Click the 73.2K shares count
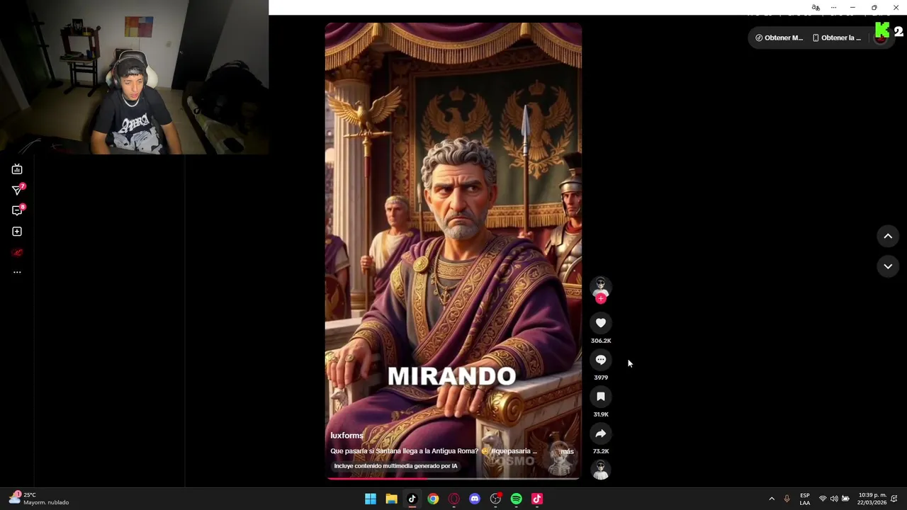The width and height of the screenshot is (907, 510). [601, 451]
